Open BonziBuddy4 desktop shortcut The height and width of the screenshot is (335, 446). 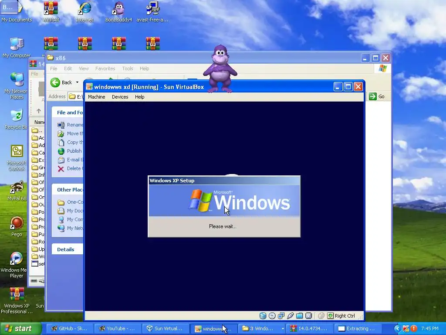click(x=118, y=11)
